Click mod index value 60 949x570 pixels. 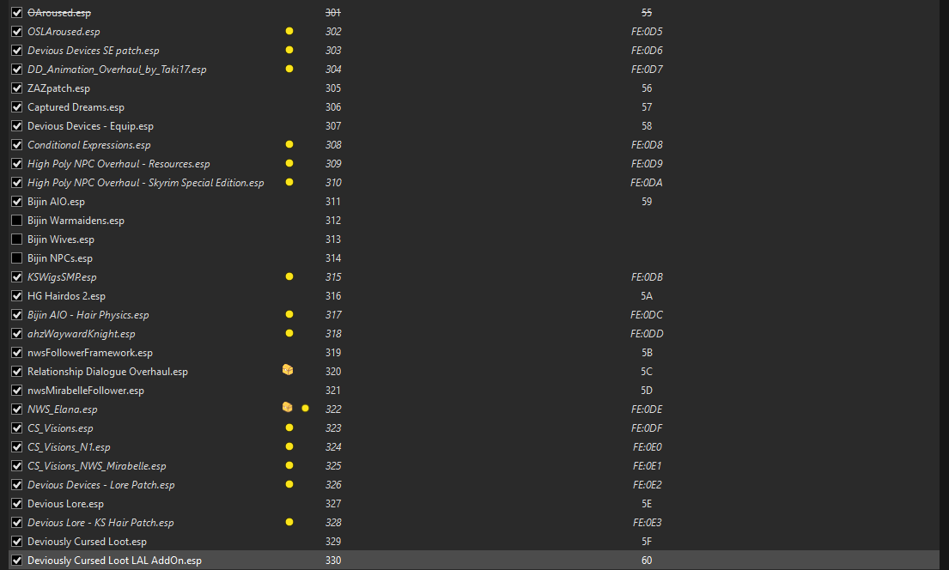point(647,561)
